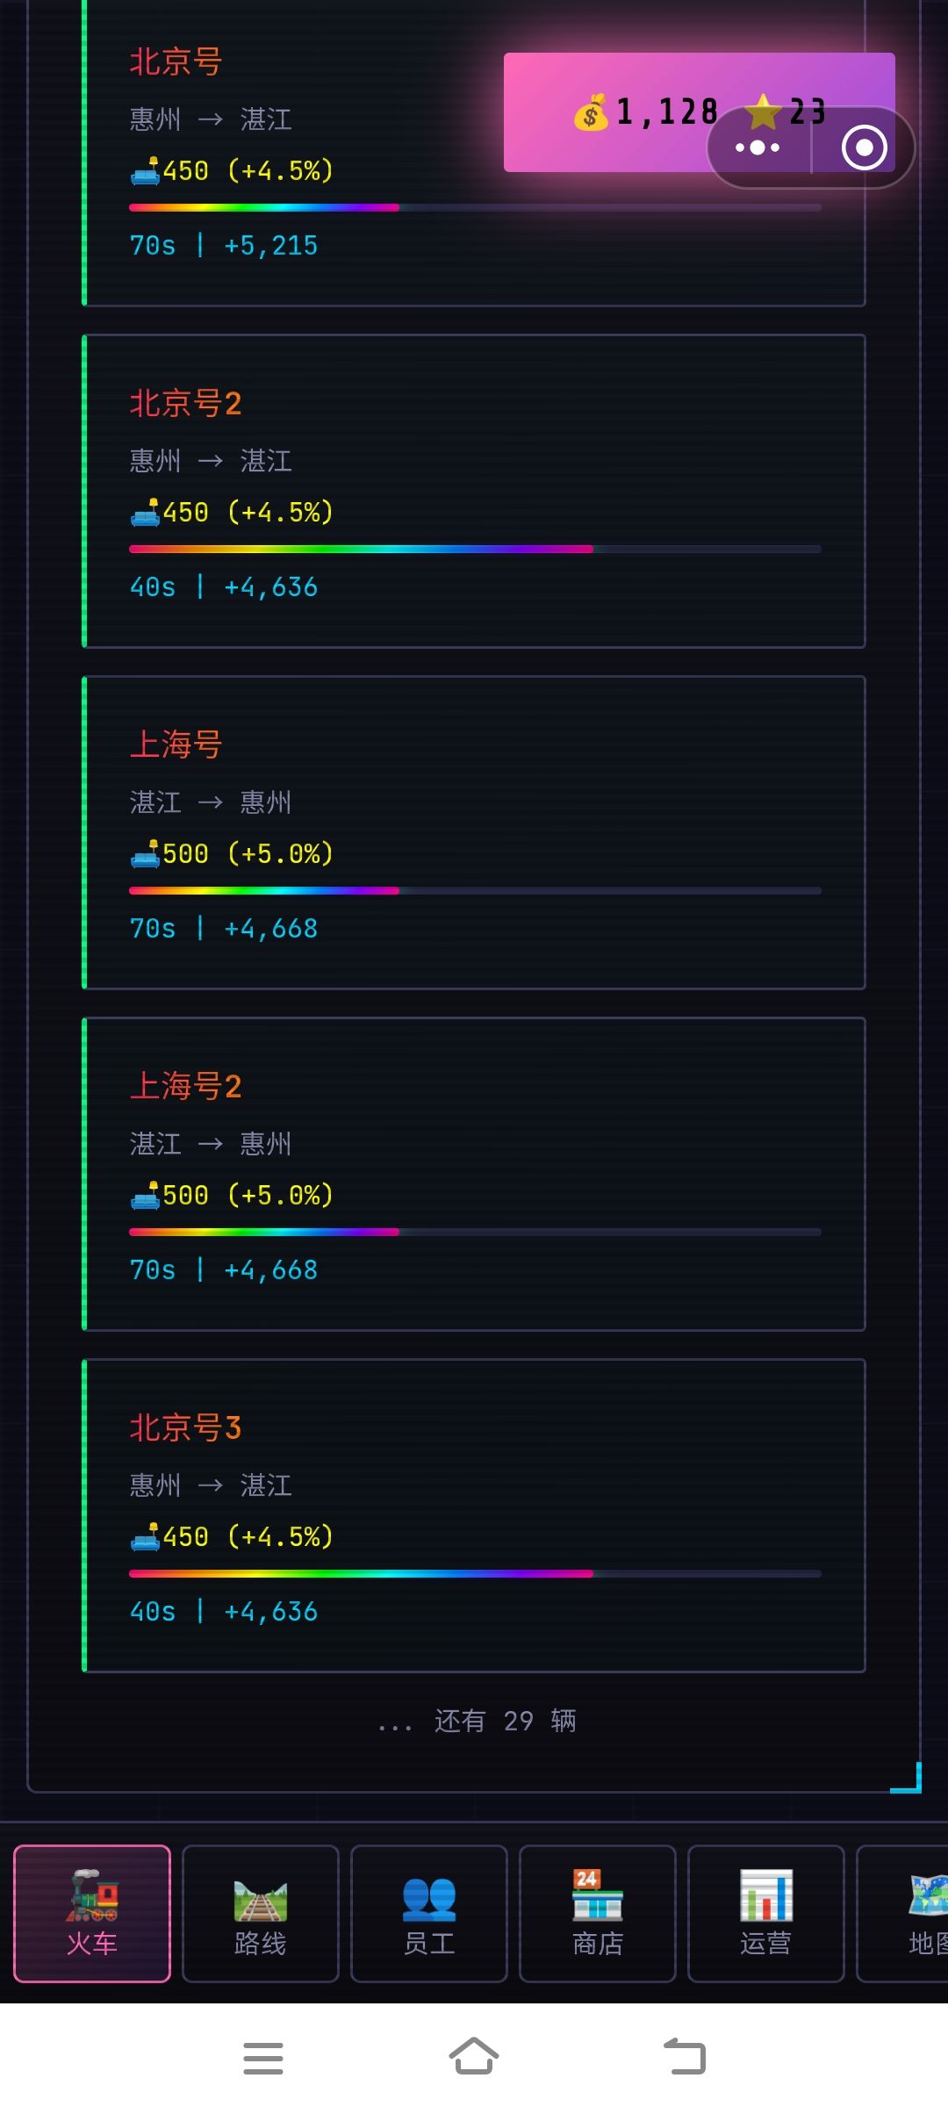Open the 运营 (operations) tab

pos(766,1913)
